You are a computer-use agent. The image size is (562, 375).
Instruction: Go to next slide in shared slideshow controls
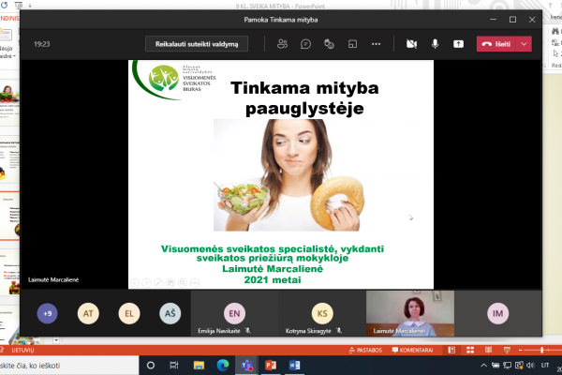click(x=146, y=283)
